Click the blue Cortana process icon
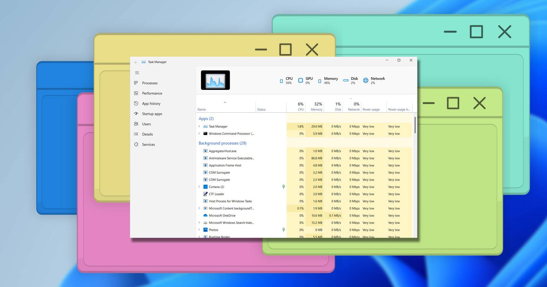Image resolution: width=547 pixels, height=287 pixels. (205, 187)
